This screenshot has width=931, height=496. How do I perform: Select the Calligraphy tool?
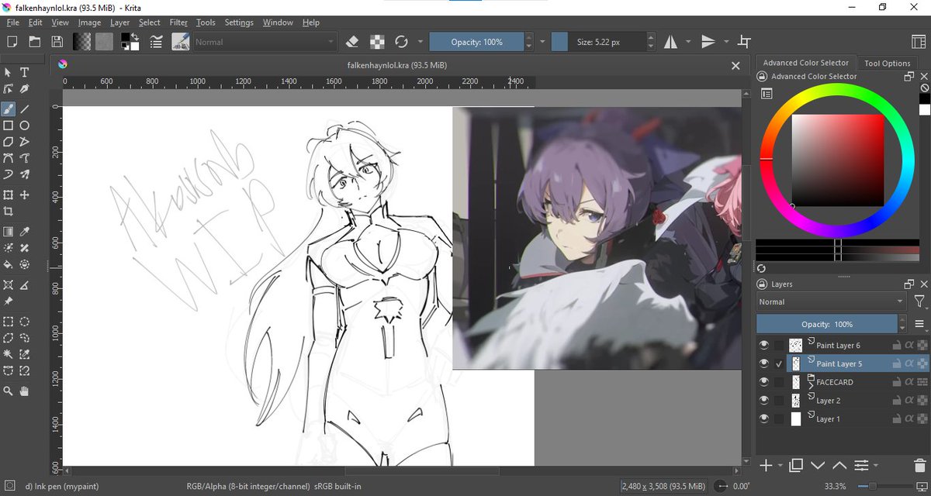pyautogui.click(x=24, y=90)
